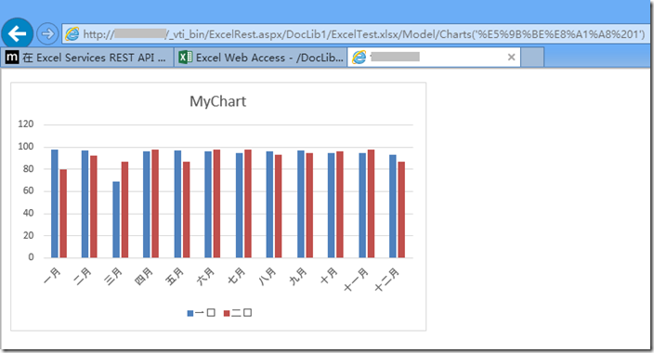Click the 六月 axis label
Image resolution: width=654 pixels, height=353 pixels.
click(205, 276)
